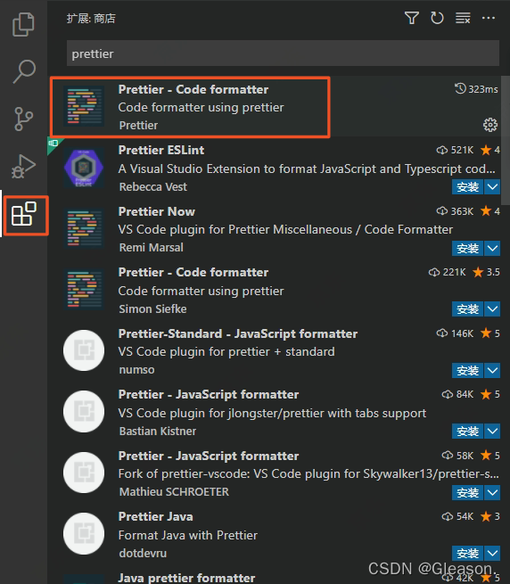The width and height of the screenshot is (510, 584).
Task: Install the Prettier ESLint extension
Action: point(468,187)
